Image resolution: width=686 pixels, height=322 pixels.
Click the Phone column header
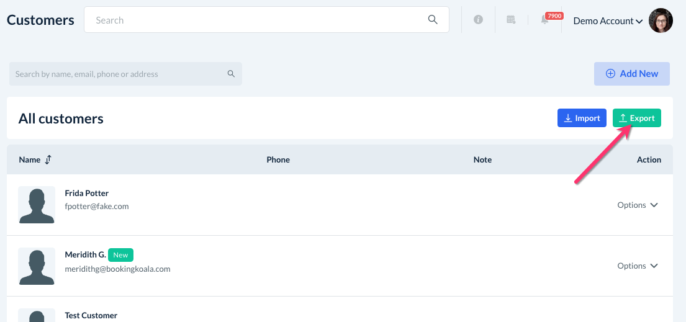click(x=278, y=159)
